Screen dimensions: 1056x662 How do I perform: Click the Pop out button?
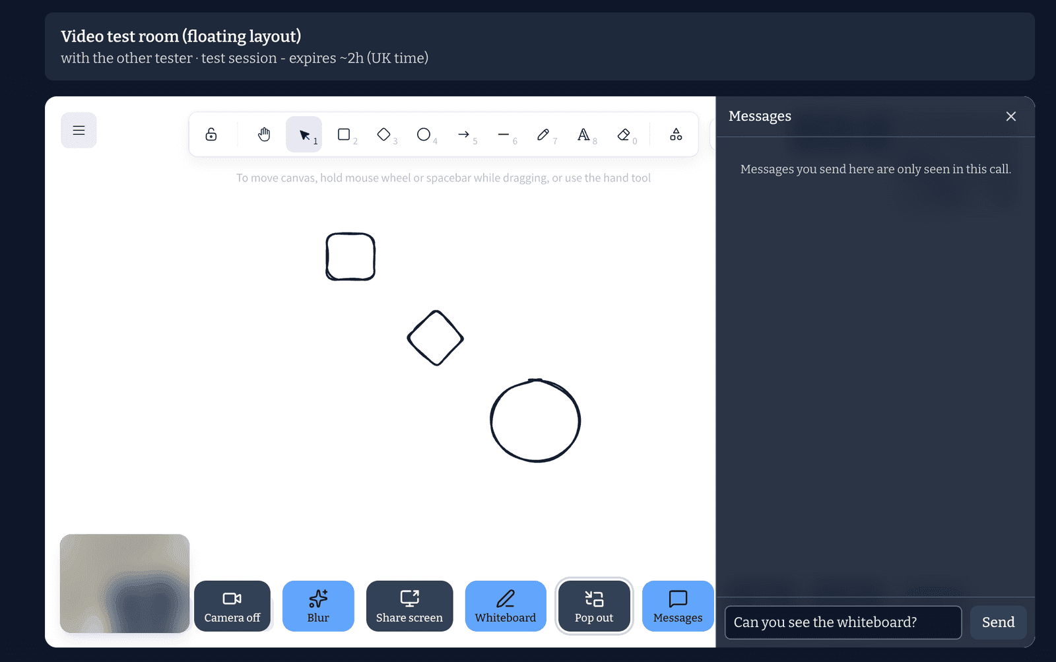coord(594,606)
